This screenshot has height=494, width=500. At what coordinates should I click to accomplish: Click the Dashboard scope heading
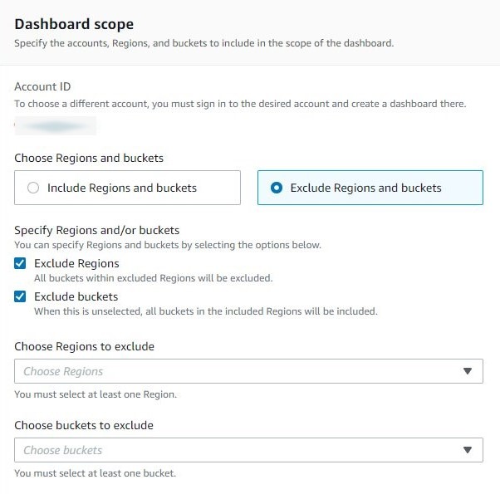[74, 25]
